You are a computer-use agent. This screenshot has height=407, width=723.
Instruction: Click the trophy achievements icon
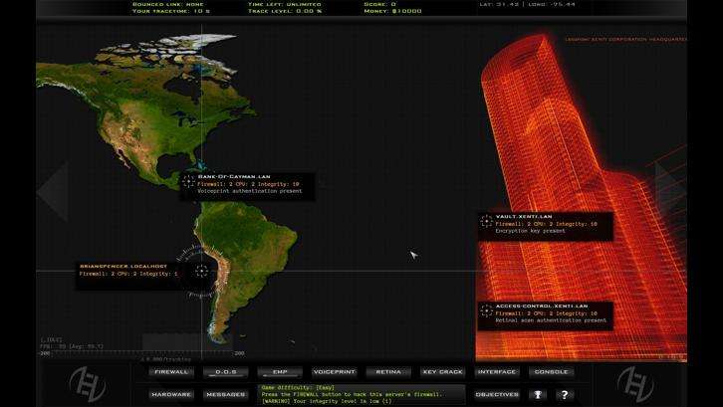point(538,394)
